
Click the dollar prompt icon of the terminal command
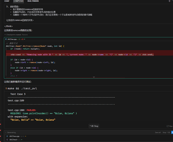(x=6, y=89)
